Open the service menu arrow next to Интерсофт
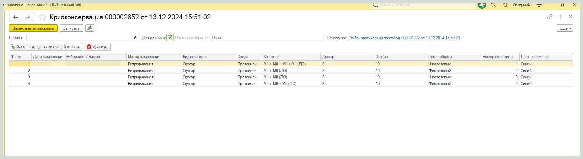 coord(540,5)
